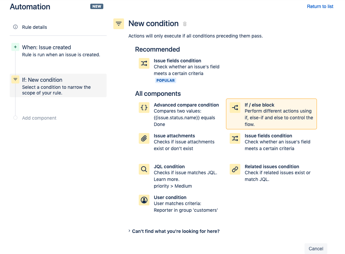
Task: Click the Issue attachments paperclip icon
Action: [x=144, y=138]
